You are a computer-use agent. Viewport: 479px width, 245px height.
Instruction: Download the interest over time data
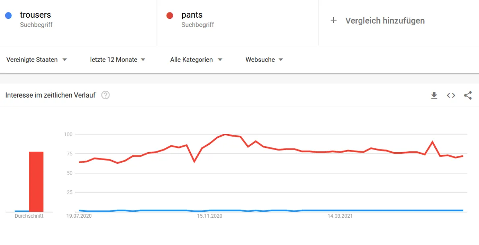(434, 96)
